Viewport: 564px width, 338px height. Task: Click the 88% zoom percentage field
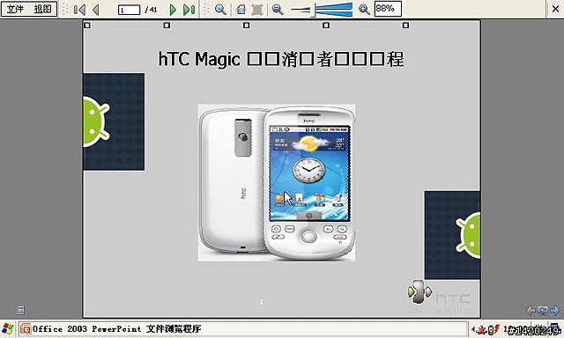pyautogui.click(x=388, y=9)
